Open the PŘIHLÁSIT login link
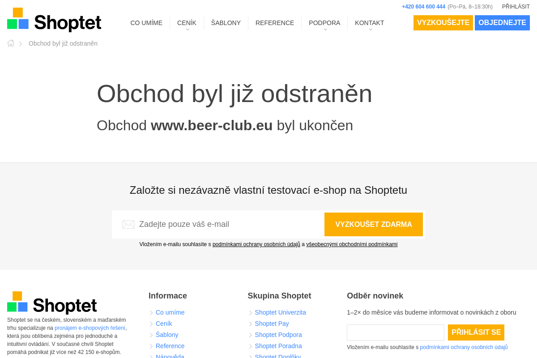The image size is (537, 358). coord(516,7)
